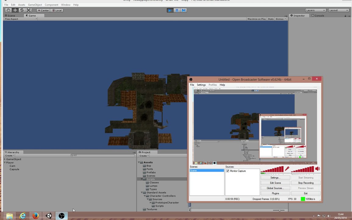Screen dimensions: 352x220
Task: Select the Textures folder icon
Action: pyautogui.click(x=145, y=209)
